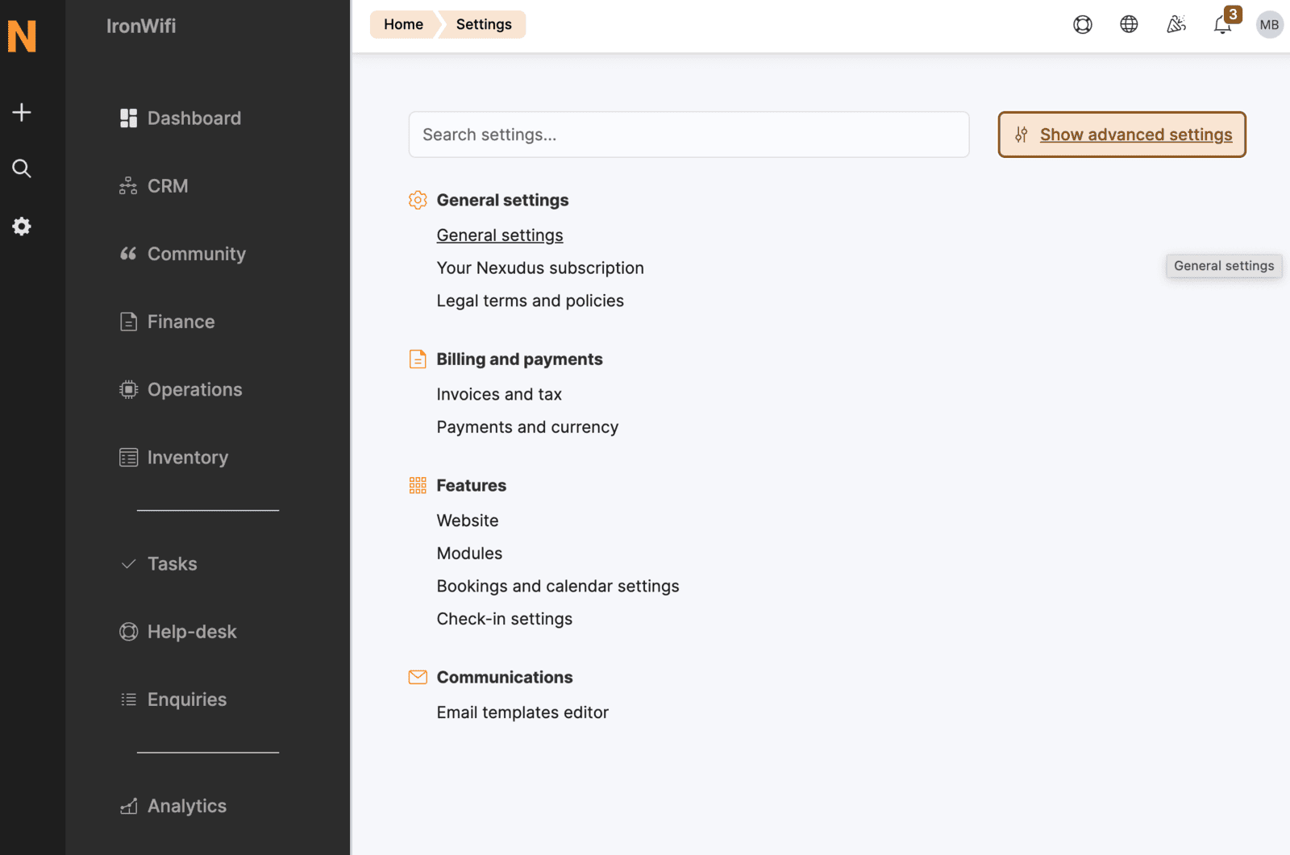Click the party popper what's-new icon

click(x=1176, y=24)
